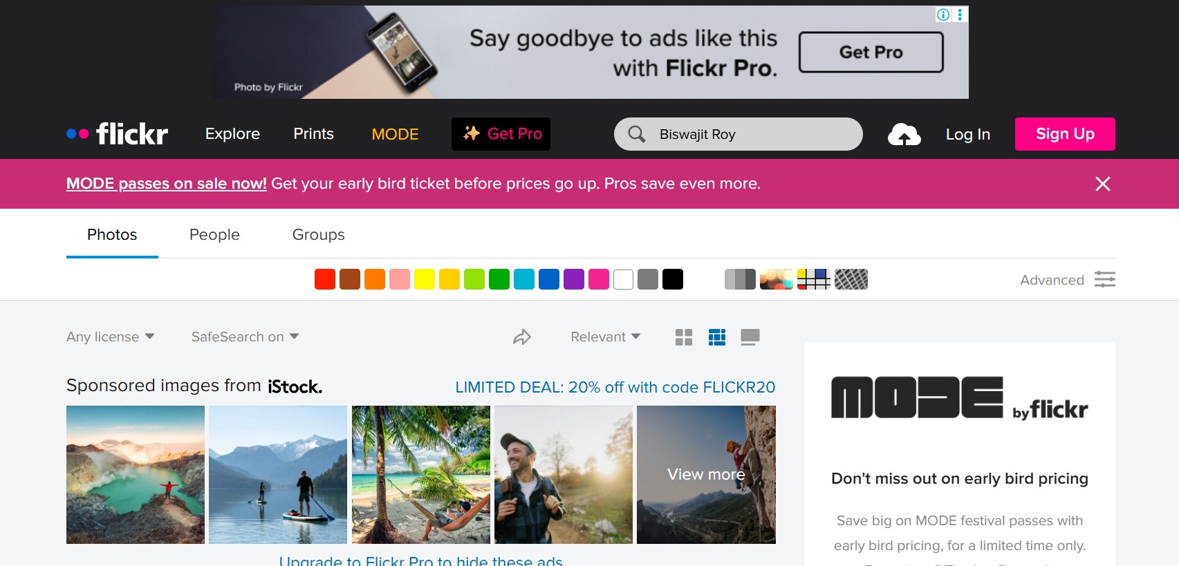Filter by the pattern style icon
The image size is (1179, 566).
(851, 279)
